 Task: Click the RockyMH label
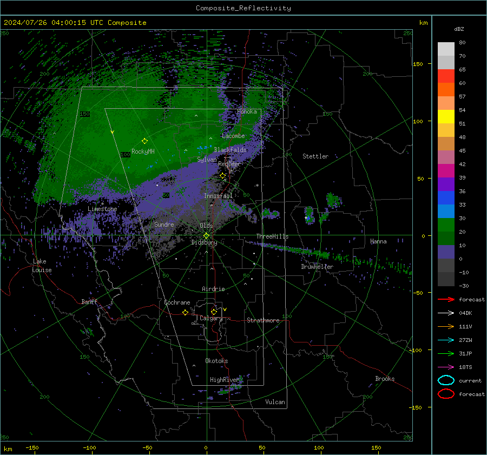[143, 151]
